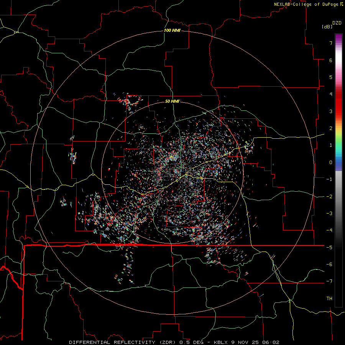Viewport: 345px width, 345px height.
Task: Click the -4 value on the color scale
Action: coord(329,230)
